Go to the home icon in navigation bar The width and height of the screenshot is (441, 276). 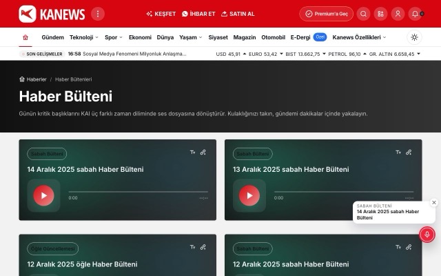point(25,37)
